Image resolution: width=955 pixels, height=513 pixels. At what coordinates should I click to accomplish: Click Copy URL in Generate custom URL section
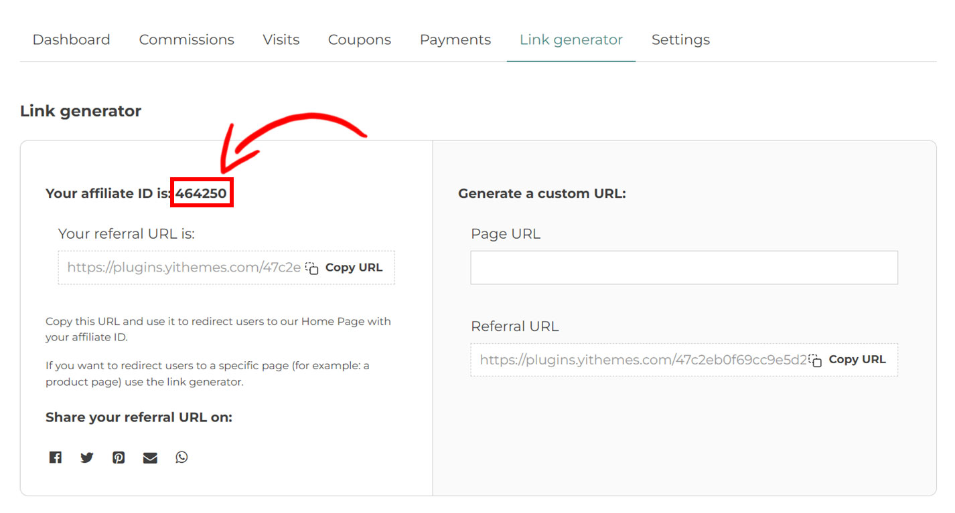(x=857, y=360)
